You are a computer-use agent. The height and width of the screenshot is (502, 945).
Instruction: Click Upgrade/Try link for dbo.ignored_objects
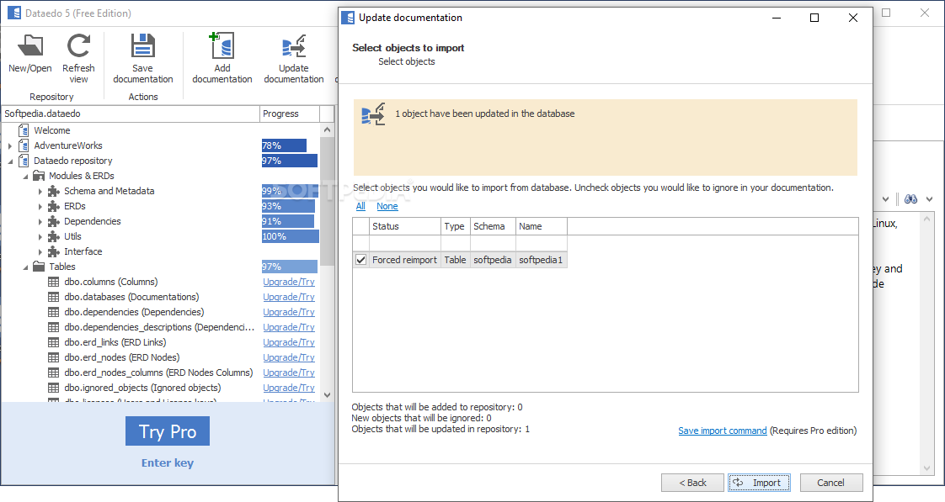pyautogui.click(x=289, y=388)
